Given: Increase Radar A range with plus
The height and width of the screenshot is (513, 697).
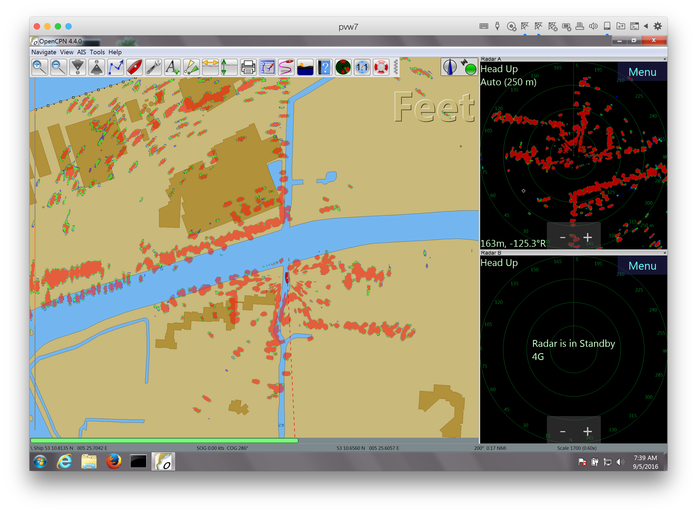Looking at the screenshot, I should [x=587, y=238].
